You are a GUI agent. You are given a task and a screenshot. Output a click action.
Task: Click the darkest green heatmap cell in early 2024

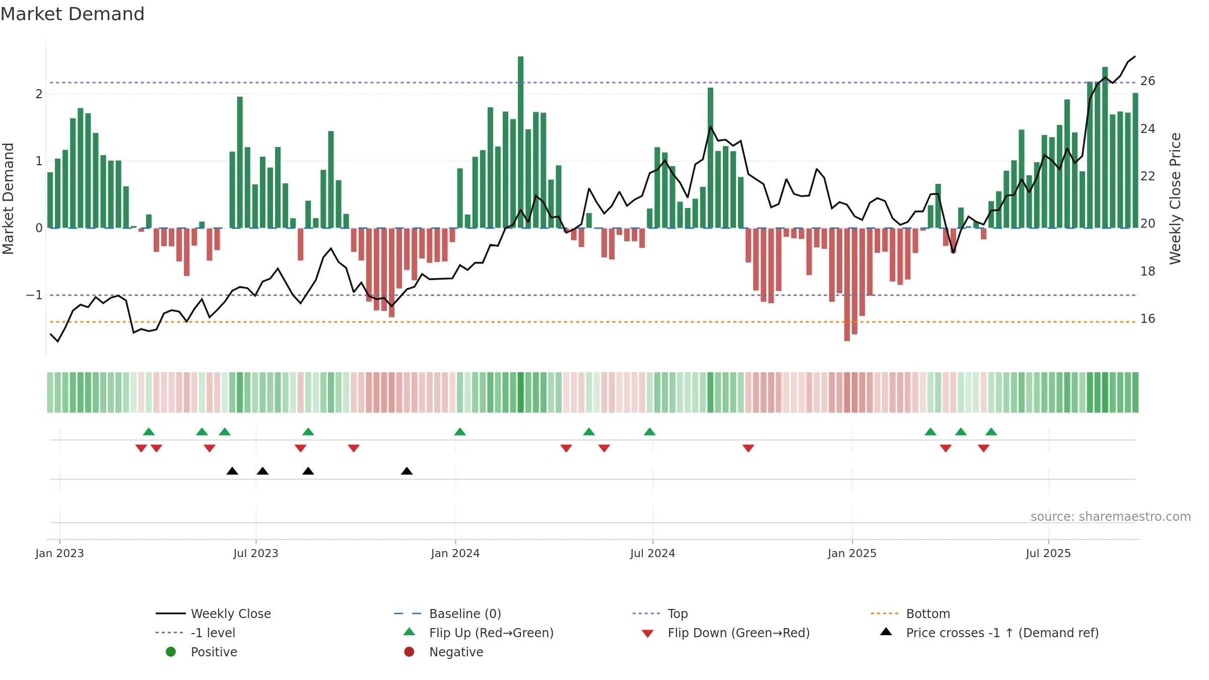pyautogui.click(x=521, y=392)
